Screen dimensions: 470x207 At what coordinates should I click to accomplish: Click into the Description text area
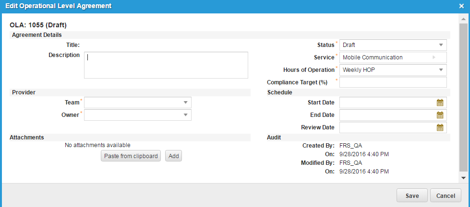[166, 65]
